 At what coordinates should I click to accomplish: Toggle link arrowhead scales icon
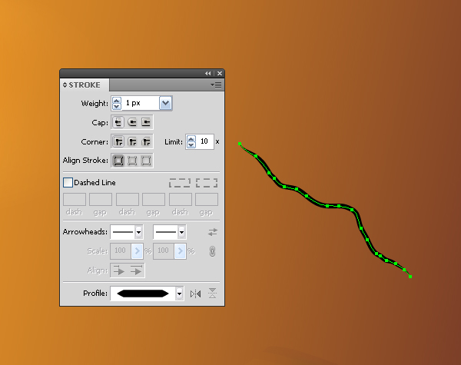[x=213, y=251]
